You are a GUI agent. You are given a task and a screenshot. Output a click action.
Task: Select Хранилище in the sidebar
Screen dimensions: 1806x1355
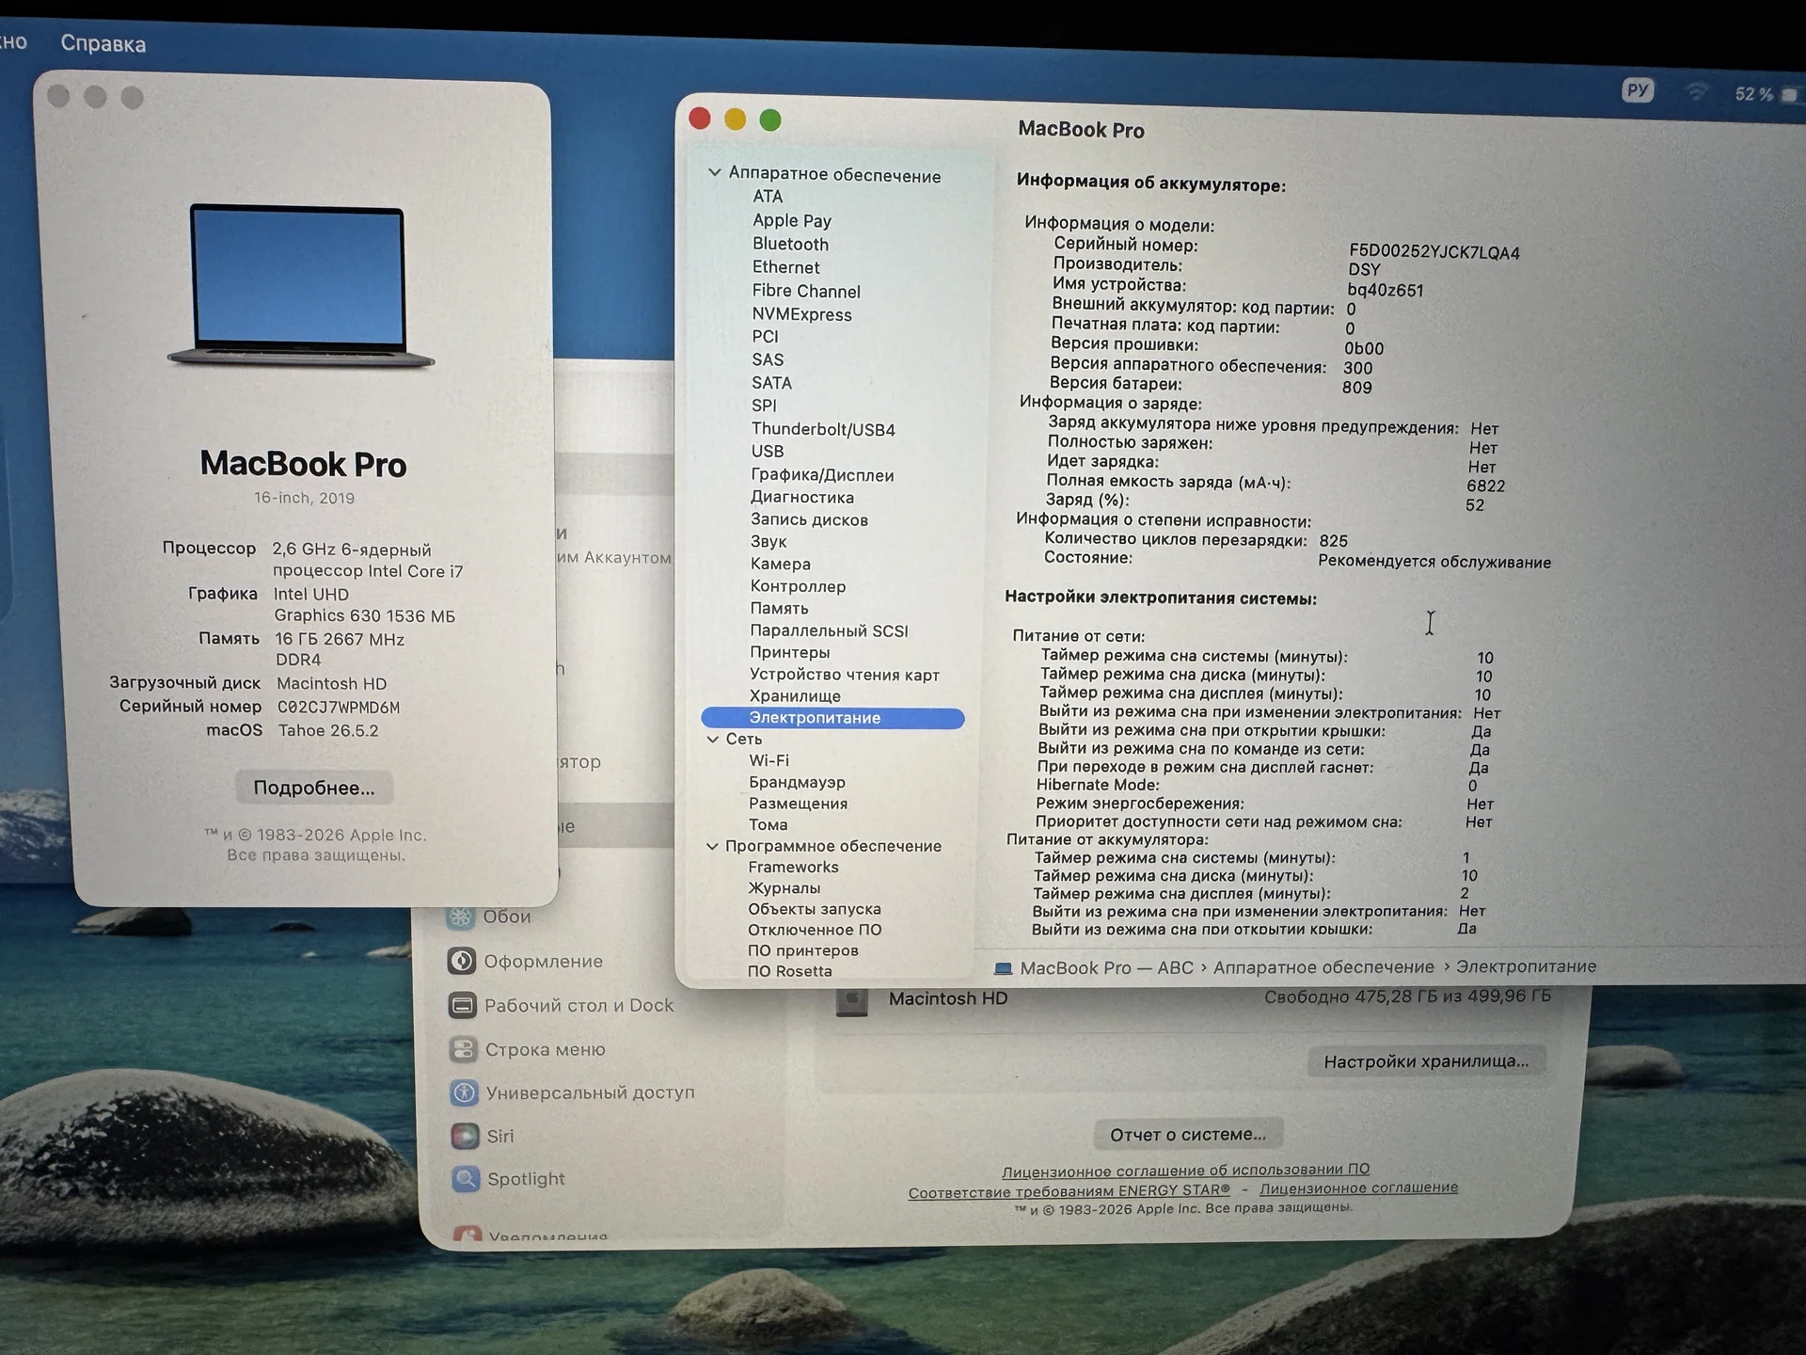[x=795, y=696]
